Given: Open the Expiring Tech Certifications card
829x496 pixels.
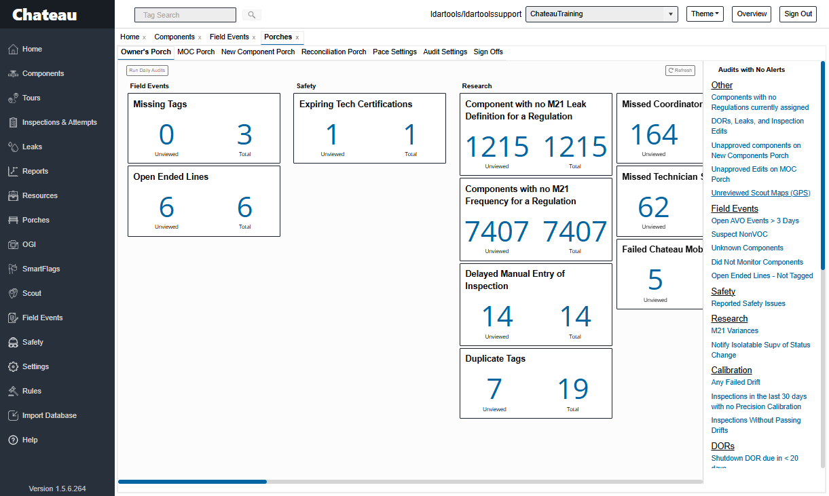Looking at the screenshot, I should pos(369,128).
